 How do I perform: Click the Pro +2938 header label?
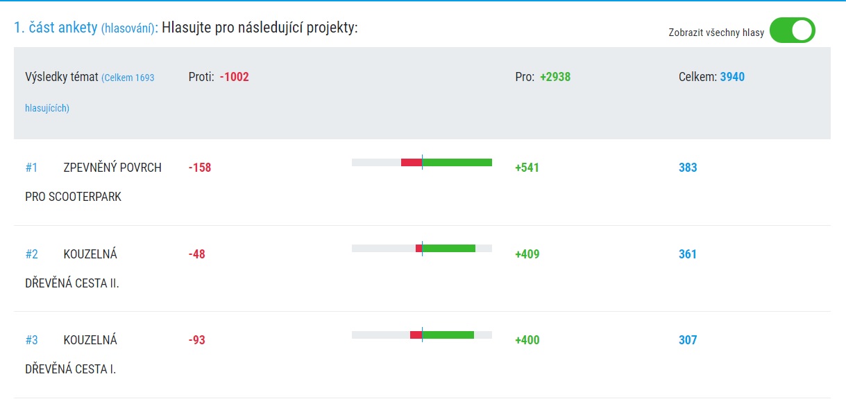[543, 77]
